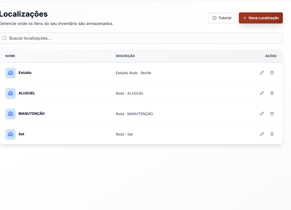Image resolution: width=291 pixels, height=210 pixels.
Task: Click the inventory storage subtitle text
Action: pyautogui.click(x=57, y=24)
